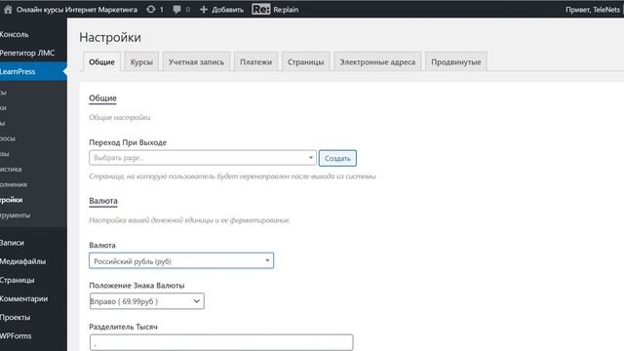The width and height of the screenshot is (624, 351).
Task: Open site name Онлайн курсы Интернет Маркетинга
Action: point(76,9)
